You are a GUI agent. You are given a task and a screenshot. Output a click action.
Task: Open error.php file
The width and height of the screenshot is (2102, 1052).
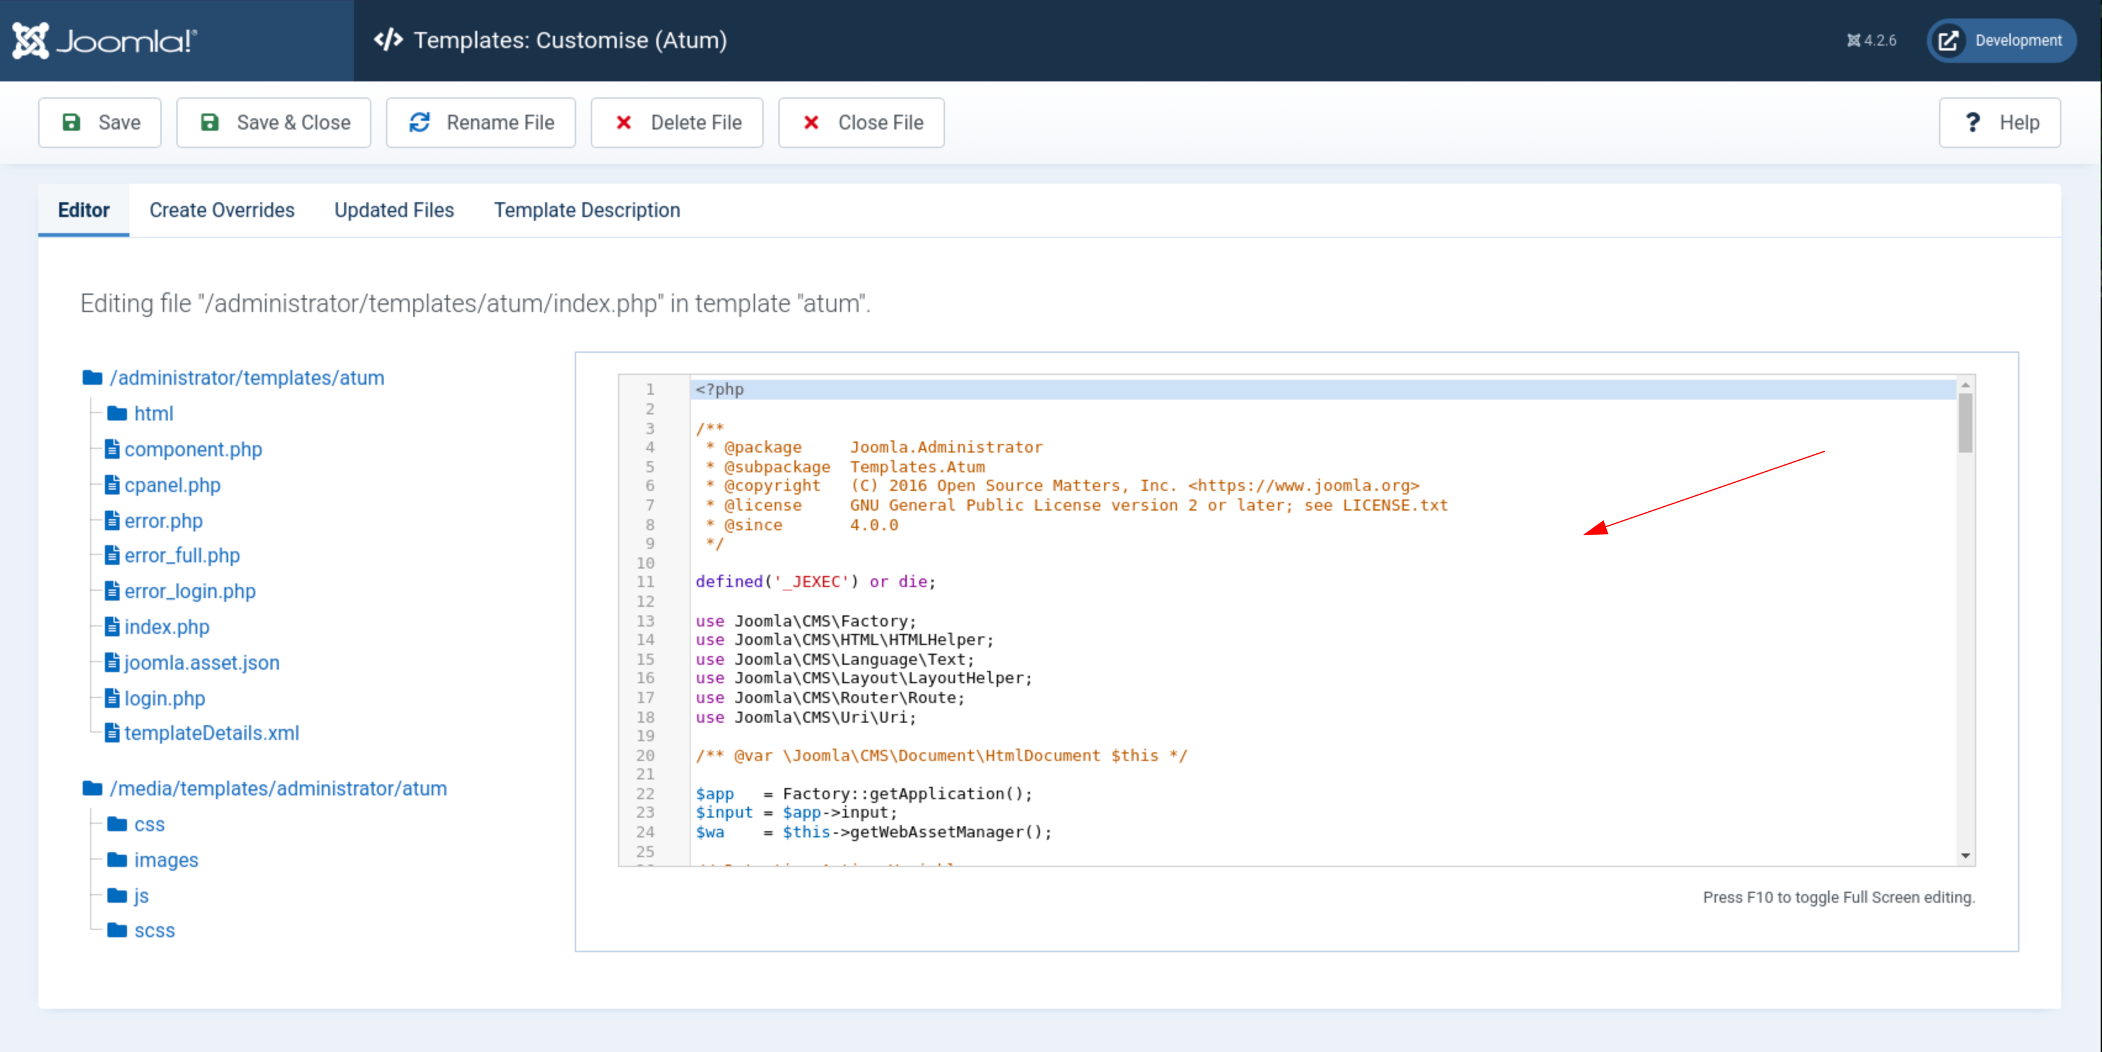pos(163,520)
